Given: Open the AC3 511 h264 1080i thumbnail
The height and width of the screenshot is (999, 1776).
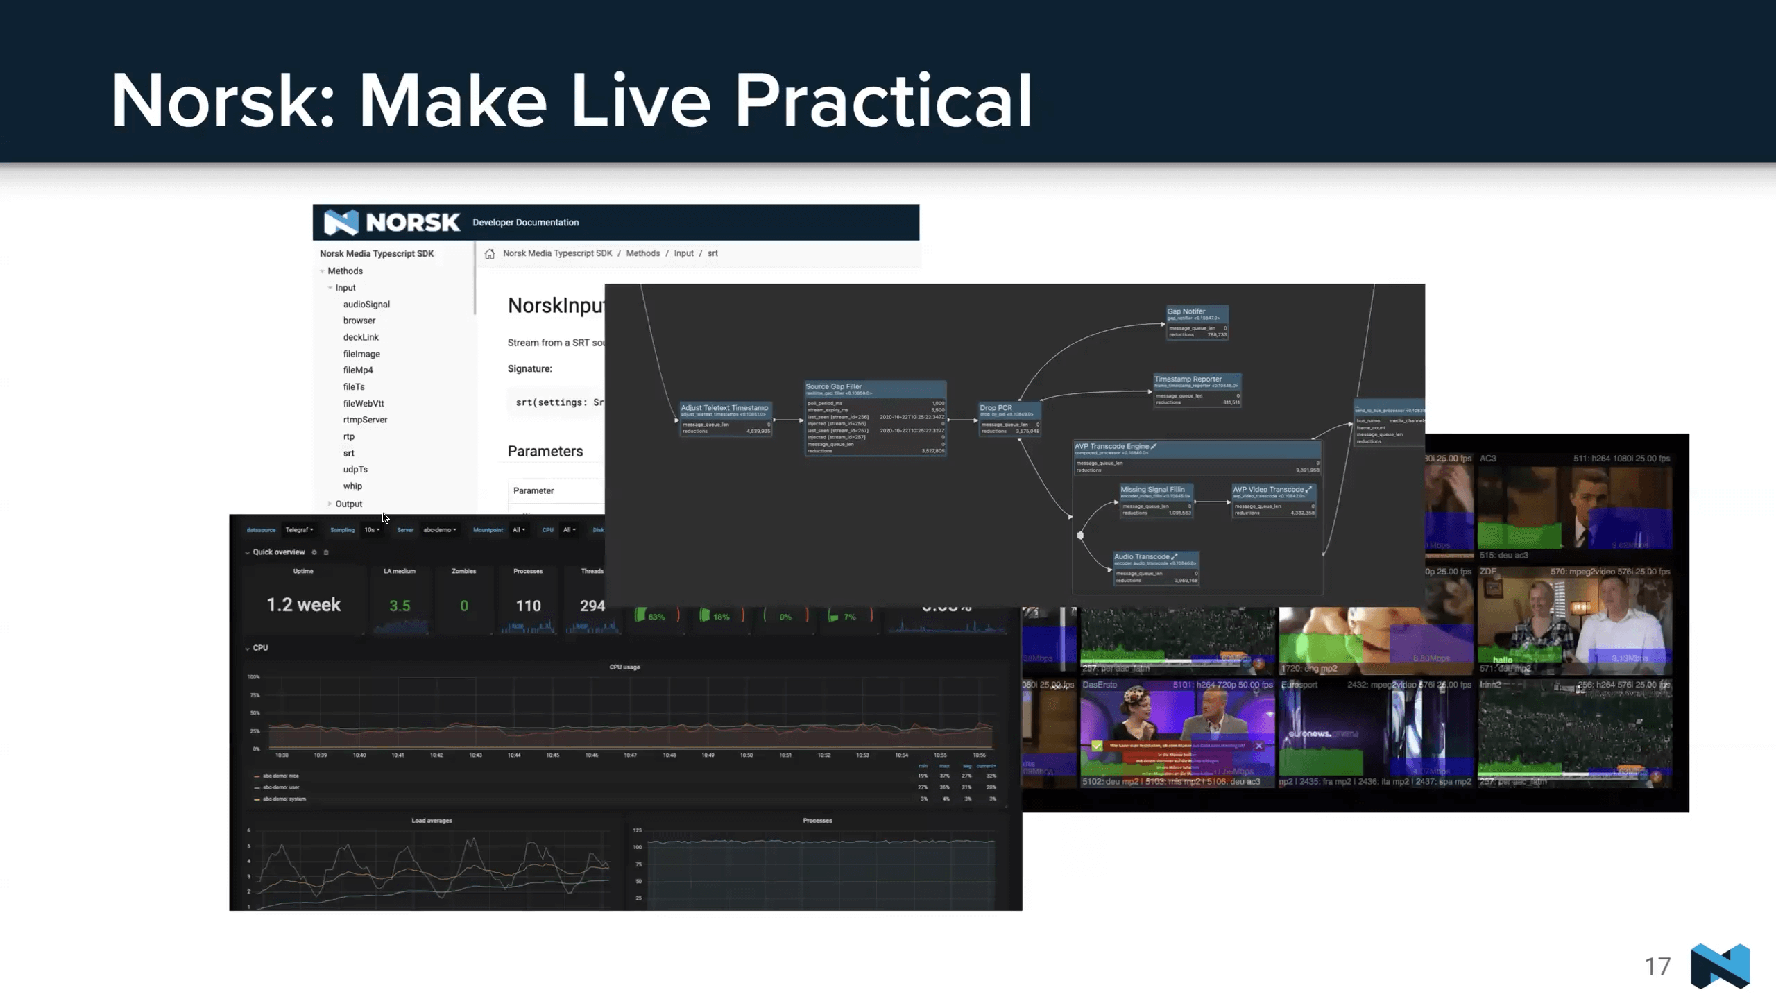Looking at the screenshot, I should click(1575, 506).
